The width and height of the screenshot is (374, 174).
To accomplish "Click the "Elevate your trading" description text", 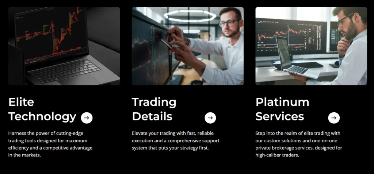I will point(175,140).
